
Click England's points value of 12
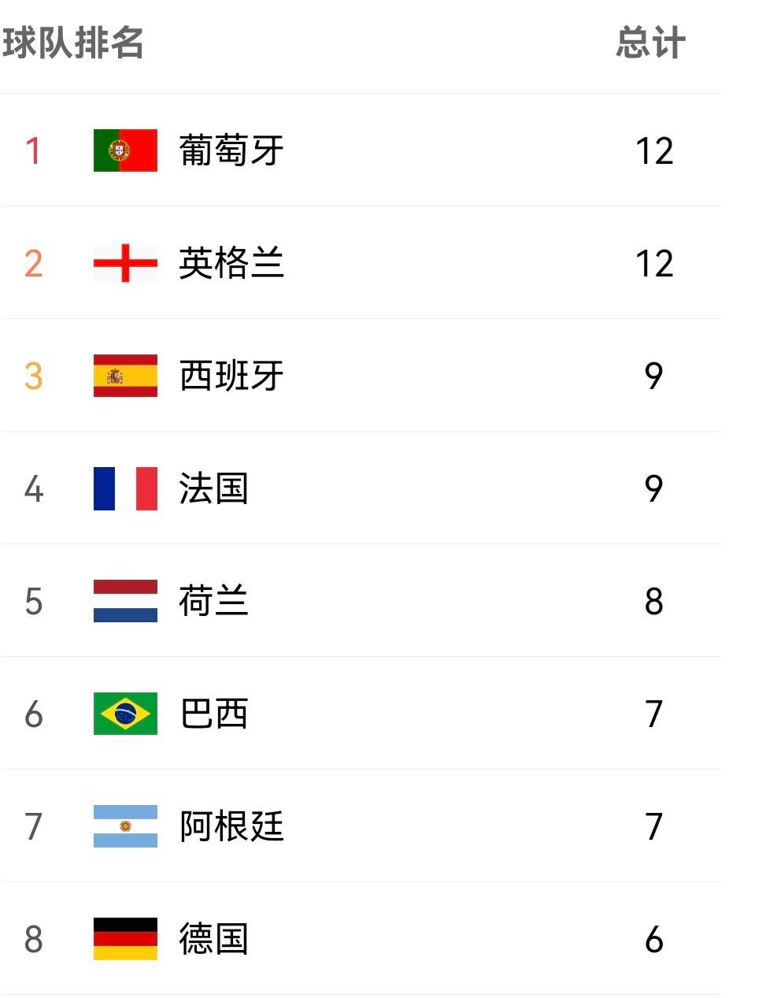tap(653, 262)
